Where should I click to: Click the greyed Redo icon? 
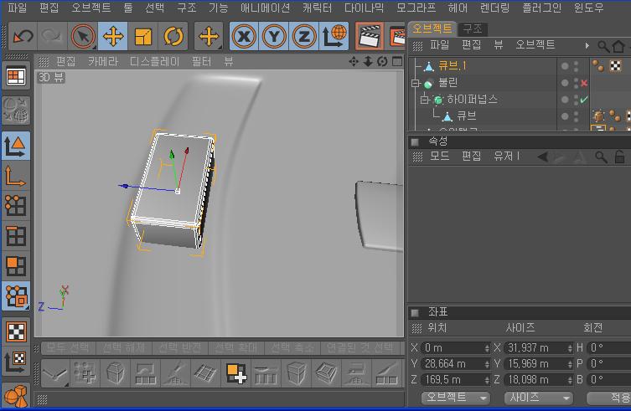coord(51,37)
